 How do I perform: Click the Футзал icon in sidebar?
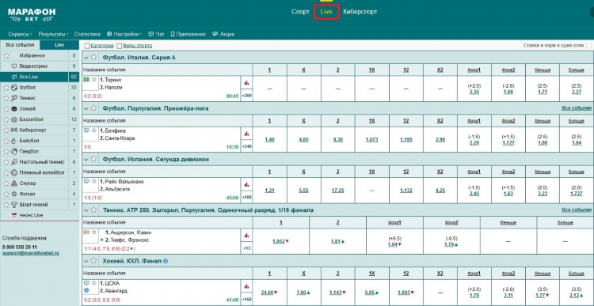click(14, 194)
